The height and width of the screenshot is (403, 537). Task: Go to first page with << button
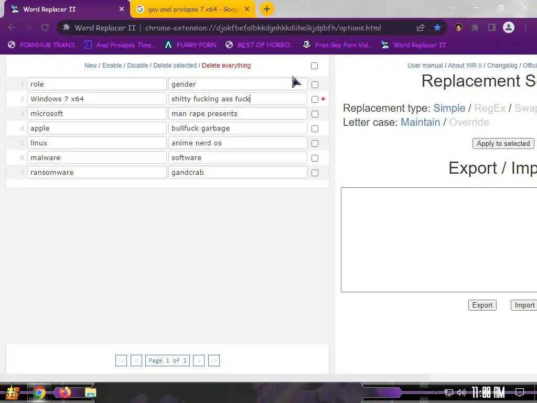(121, 360)
